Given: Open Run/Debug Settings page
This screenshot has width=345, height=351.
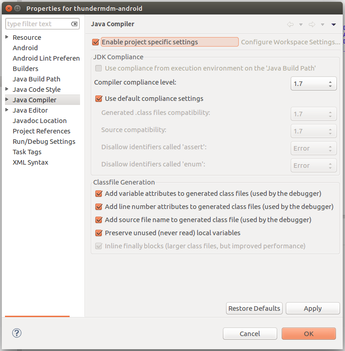Looking at the screenshot, I should [44, 142].
